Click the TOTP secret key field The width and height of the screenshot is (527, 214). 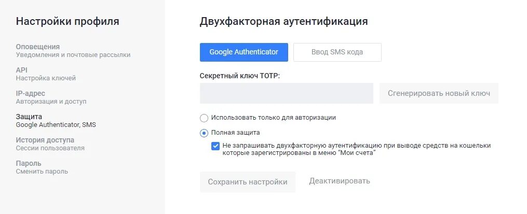coord(286,93)
